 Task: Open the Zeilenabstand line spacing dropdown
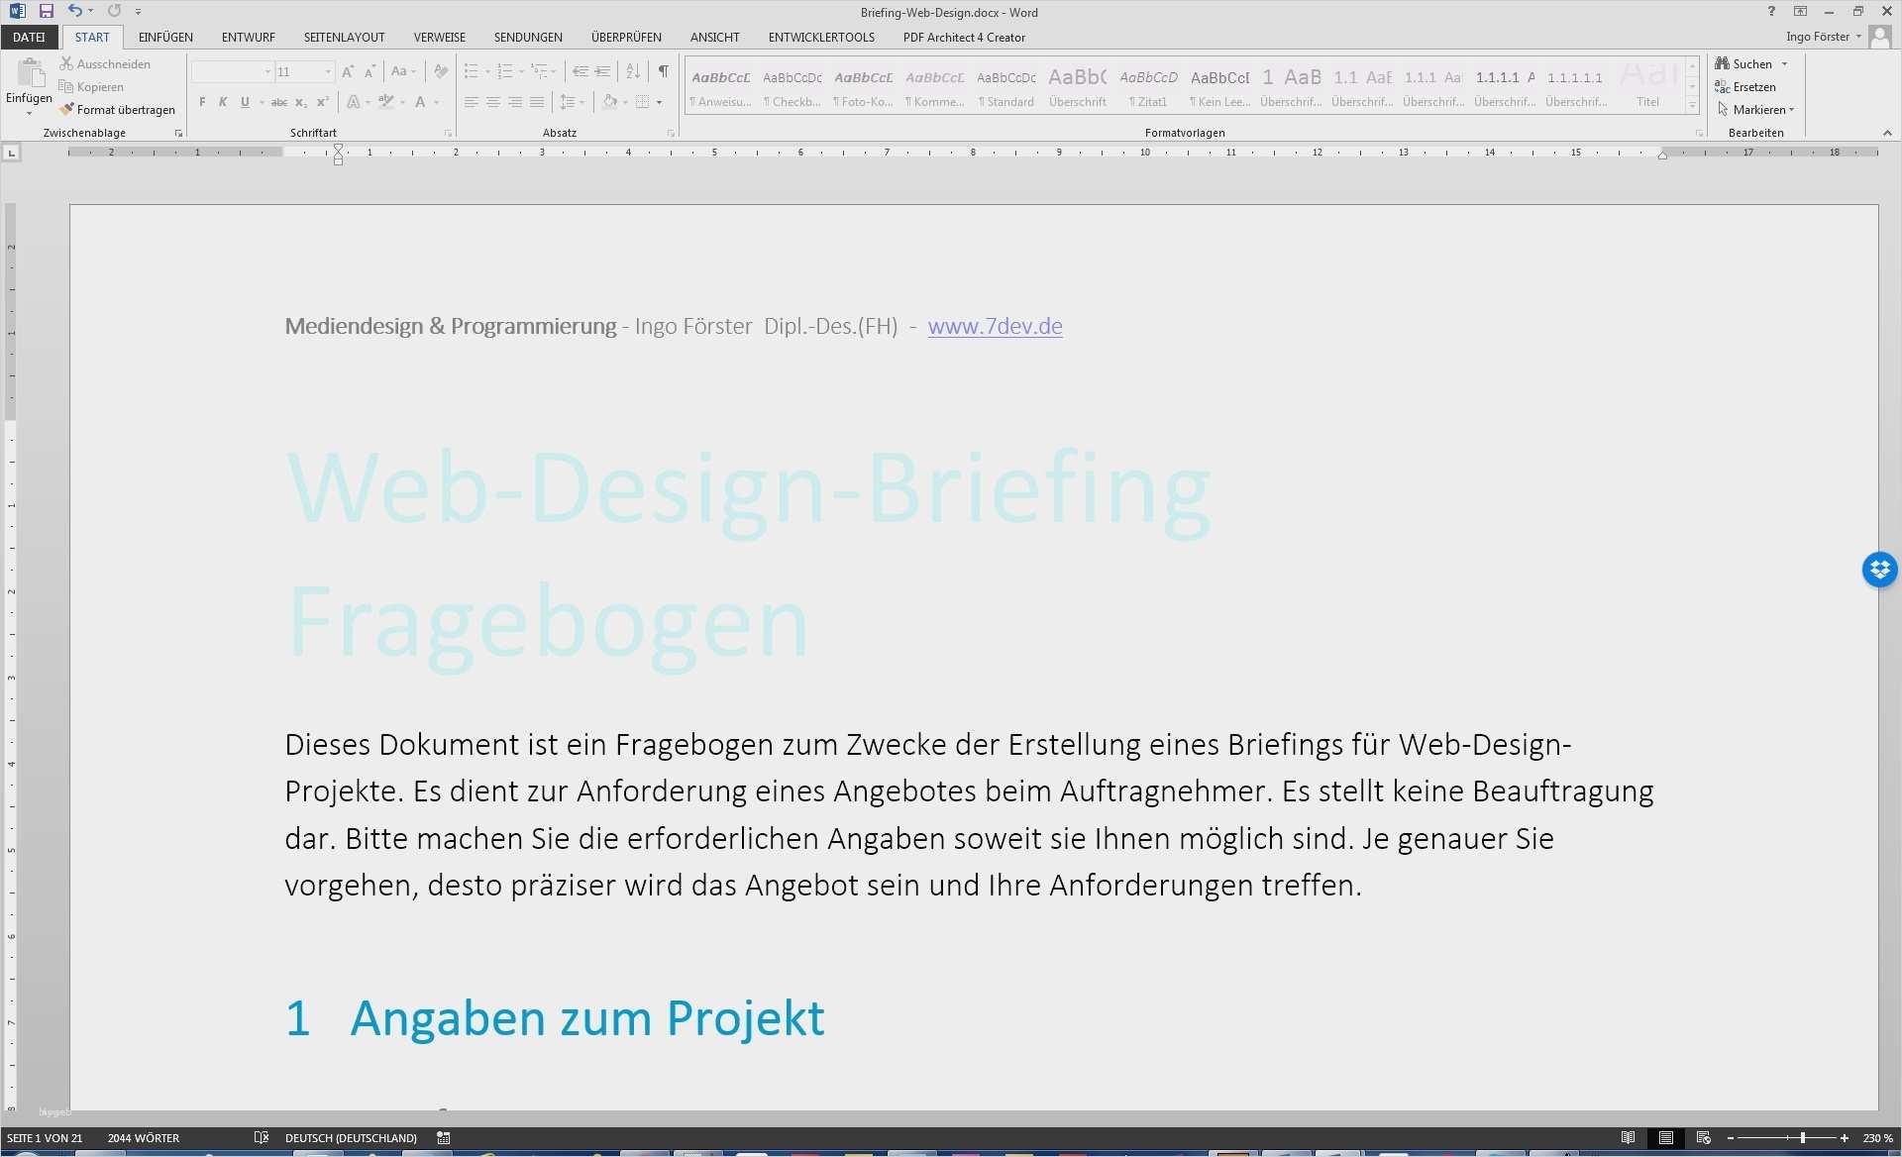tap(581, 101)
